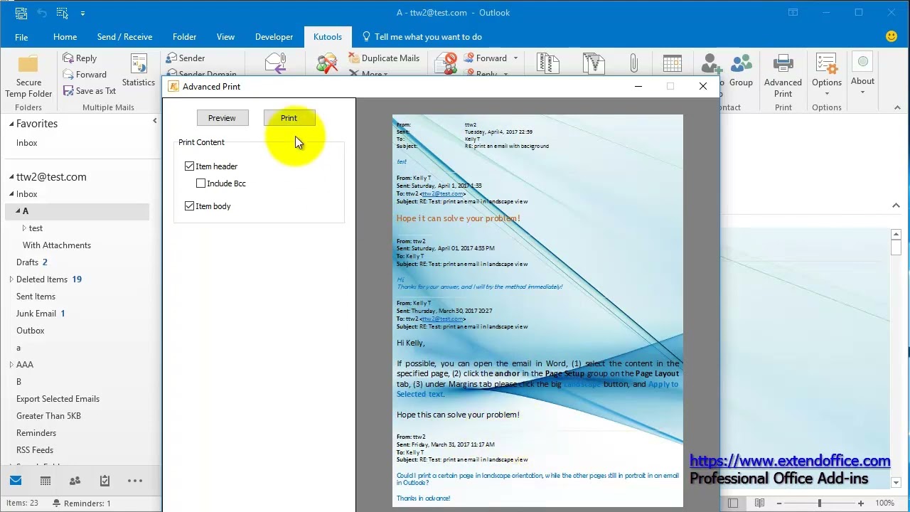Select the With Attachments folder
Image resolution: width=910 pixels, height=512 pixels.
point(57,245)
